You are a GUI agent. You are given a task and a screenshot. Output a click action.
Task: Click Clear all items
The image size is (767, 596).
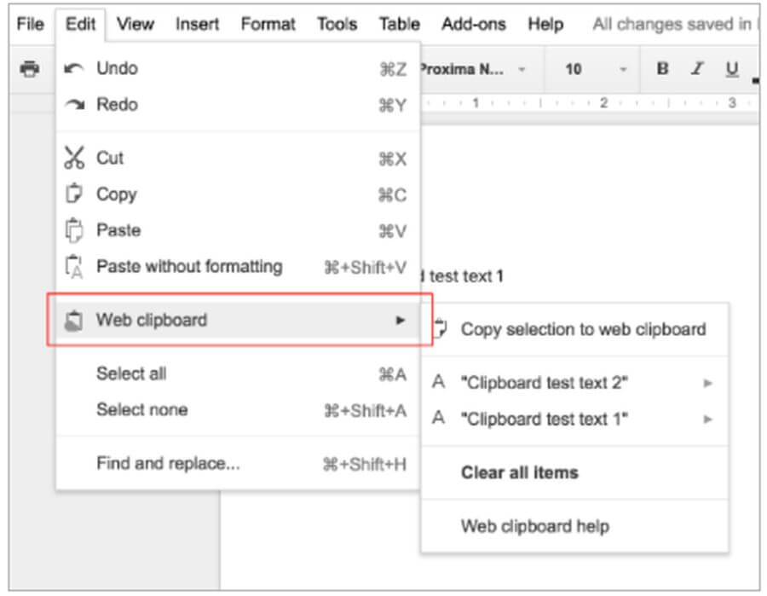coord(519,472)
